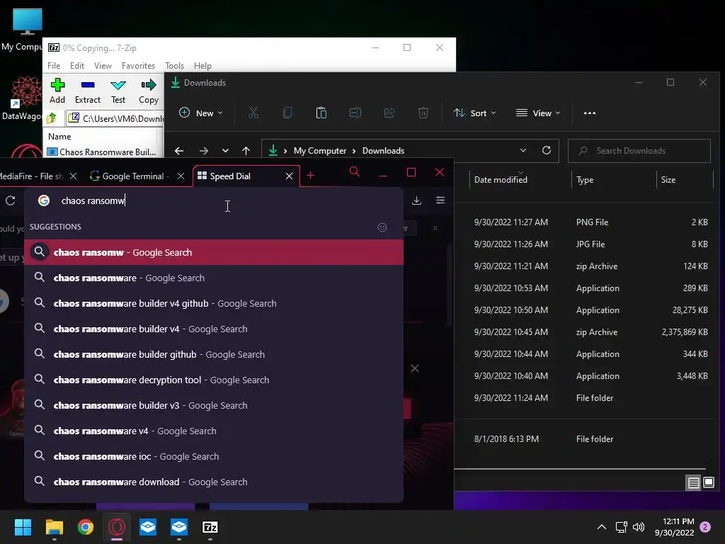Select 'chaos ransomware ioc' suggestion

(214, 456)
